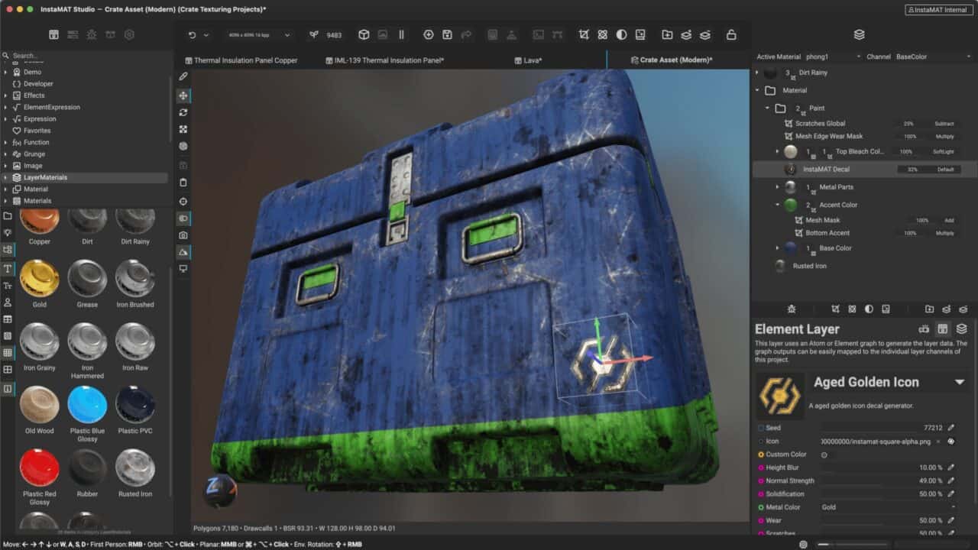Select the Gold material thumbnail
This screenshot has width=978, height=550.
[39, 278]
